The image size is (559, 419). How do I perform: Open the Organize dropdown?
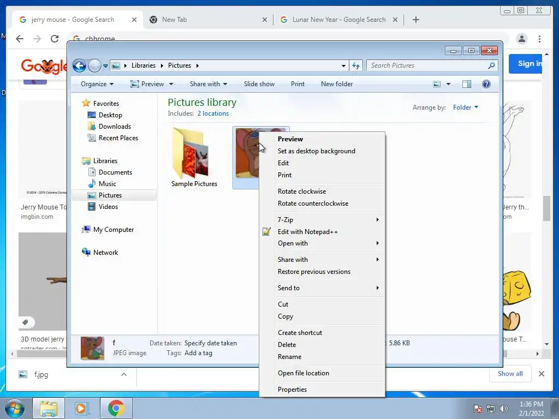click(97, 84)
